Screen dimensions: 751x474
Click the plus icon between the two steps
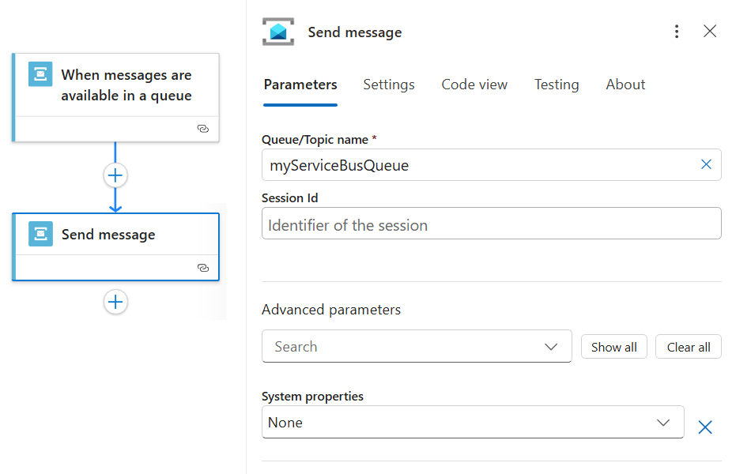pos(115,175)
